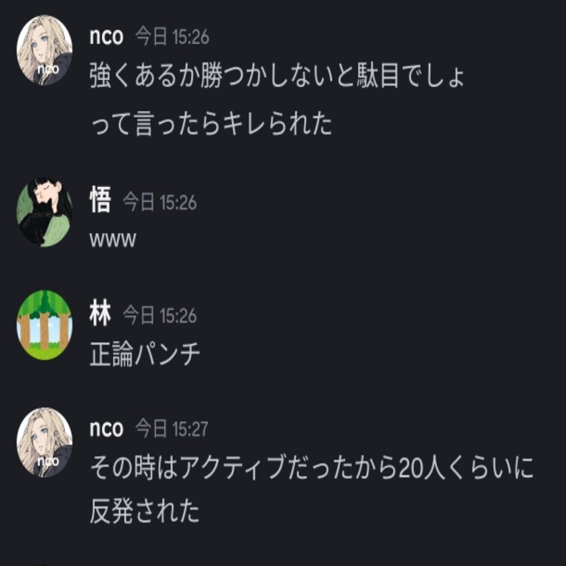Select the line その時はアクティブだったから20人くらいに
The image size is (566, 566).
312,467
